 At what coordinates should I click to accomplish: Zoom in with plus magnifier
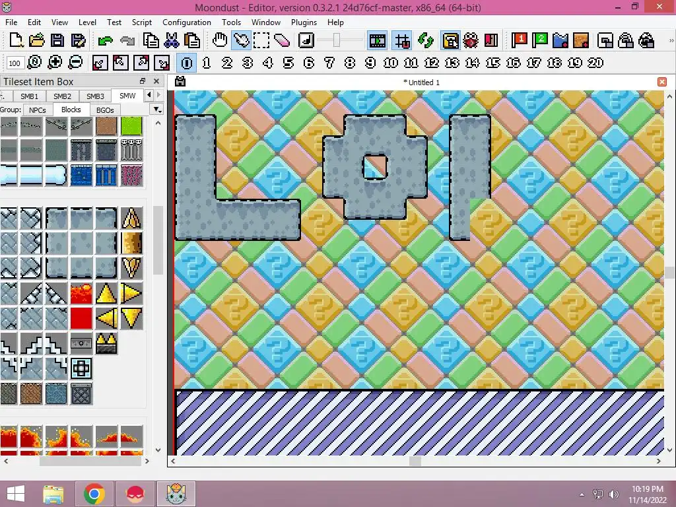(x=55, y=63)
